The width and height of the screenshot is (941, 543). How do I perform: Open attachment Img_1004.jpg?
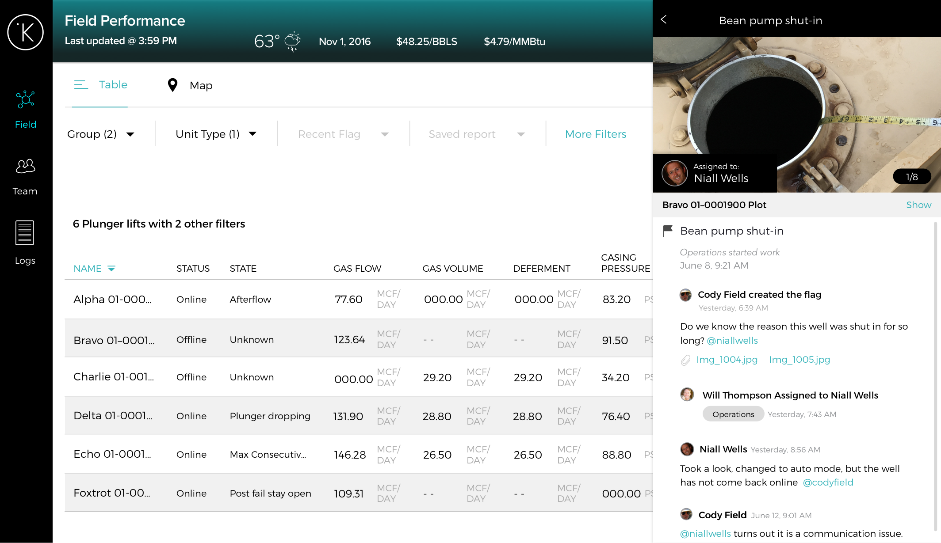coord(727,360)
